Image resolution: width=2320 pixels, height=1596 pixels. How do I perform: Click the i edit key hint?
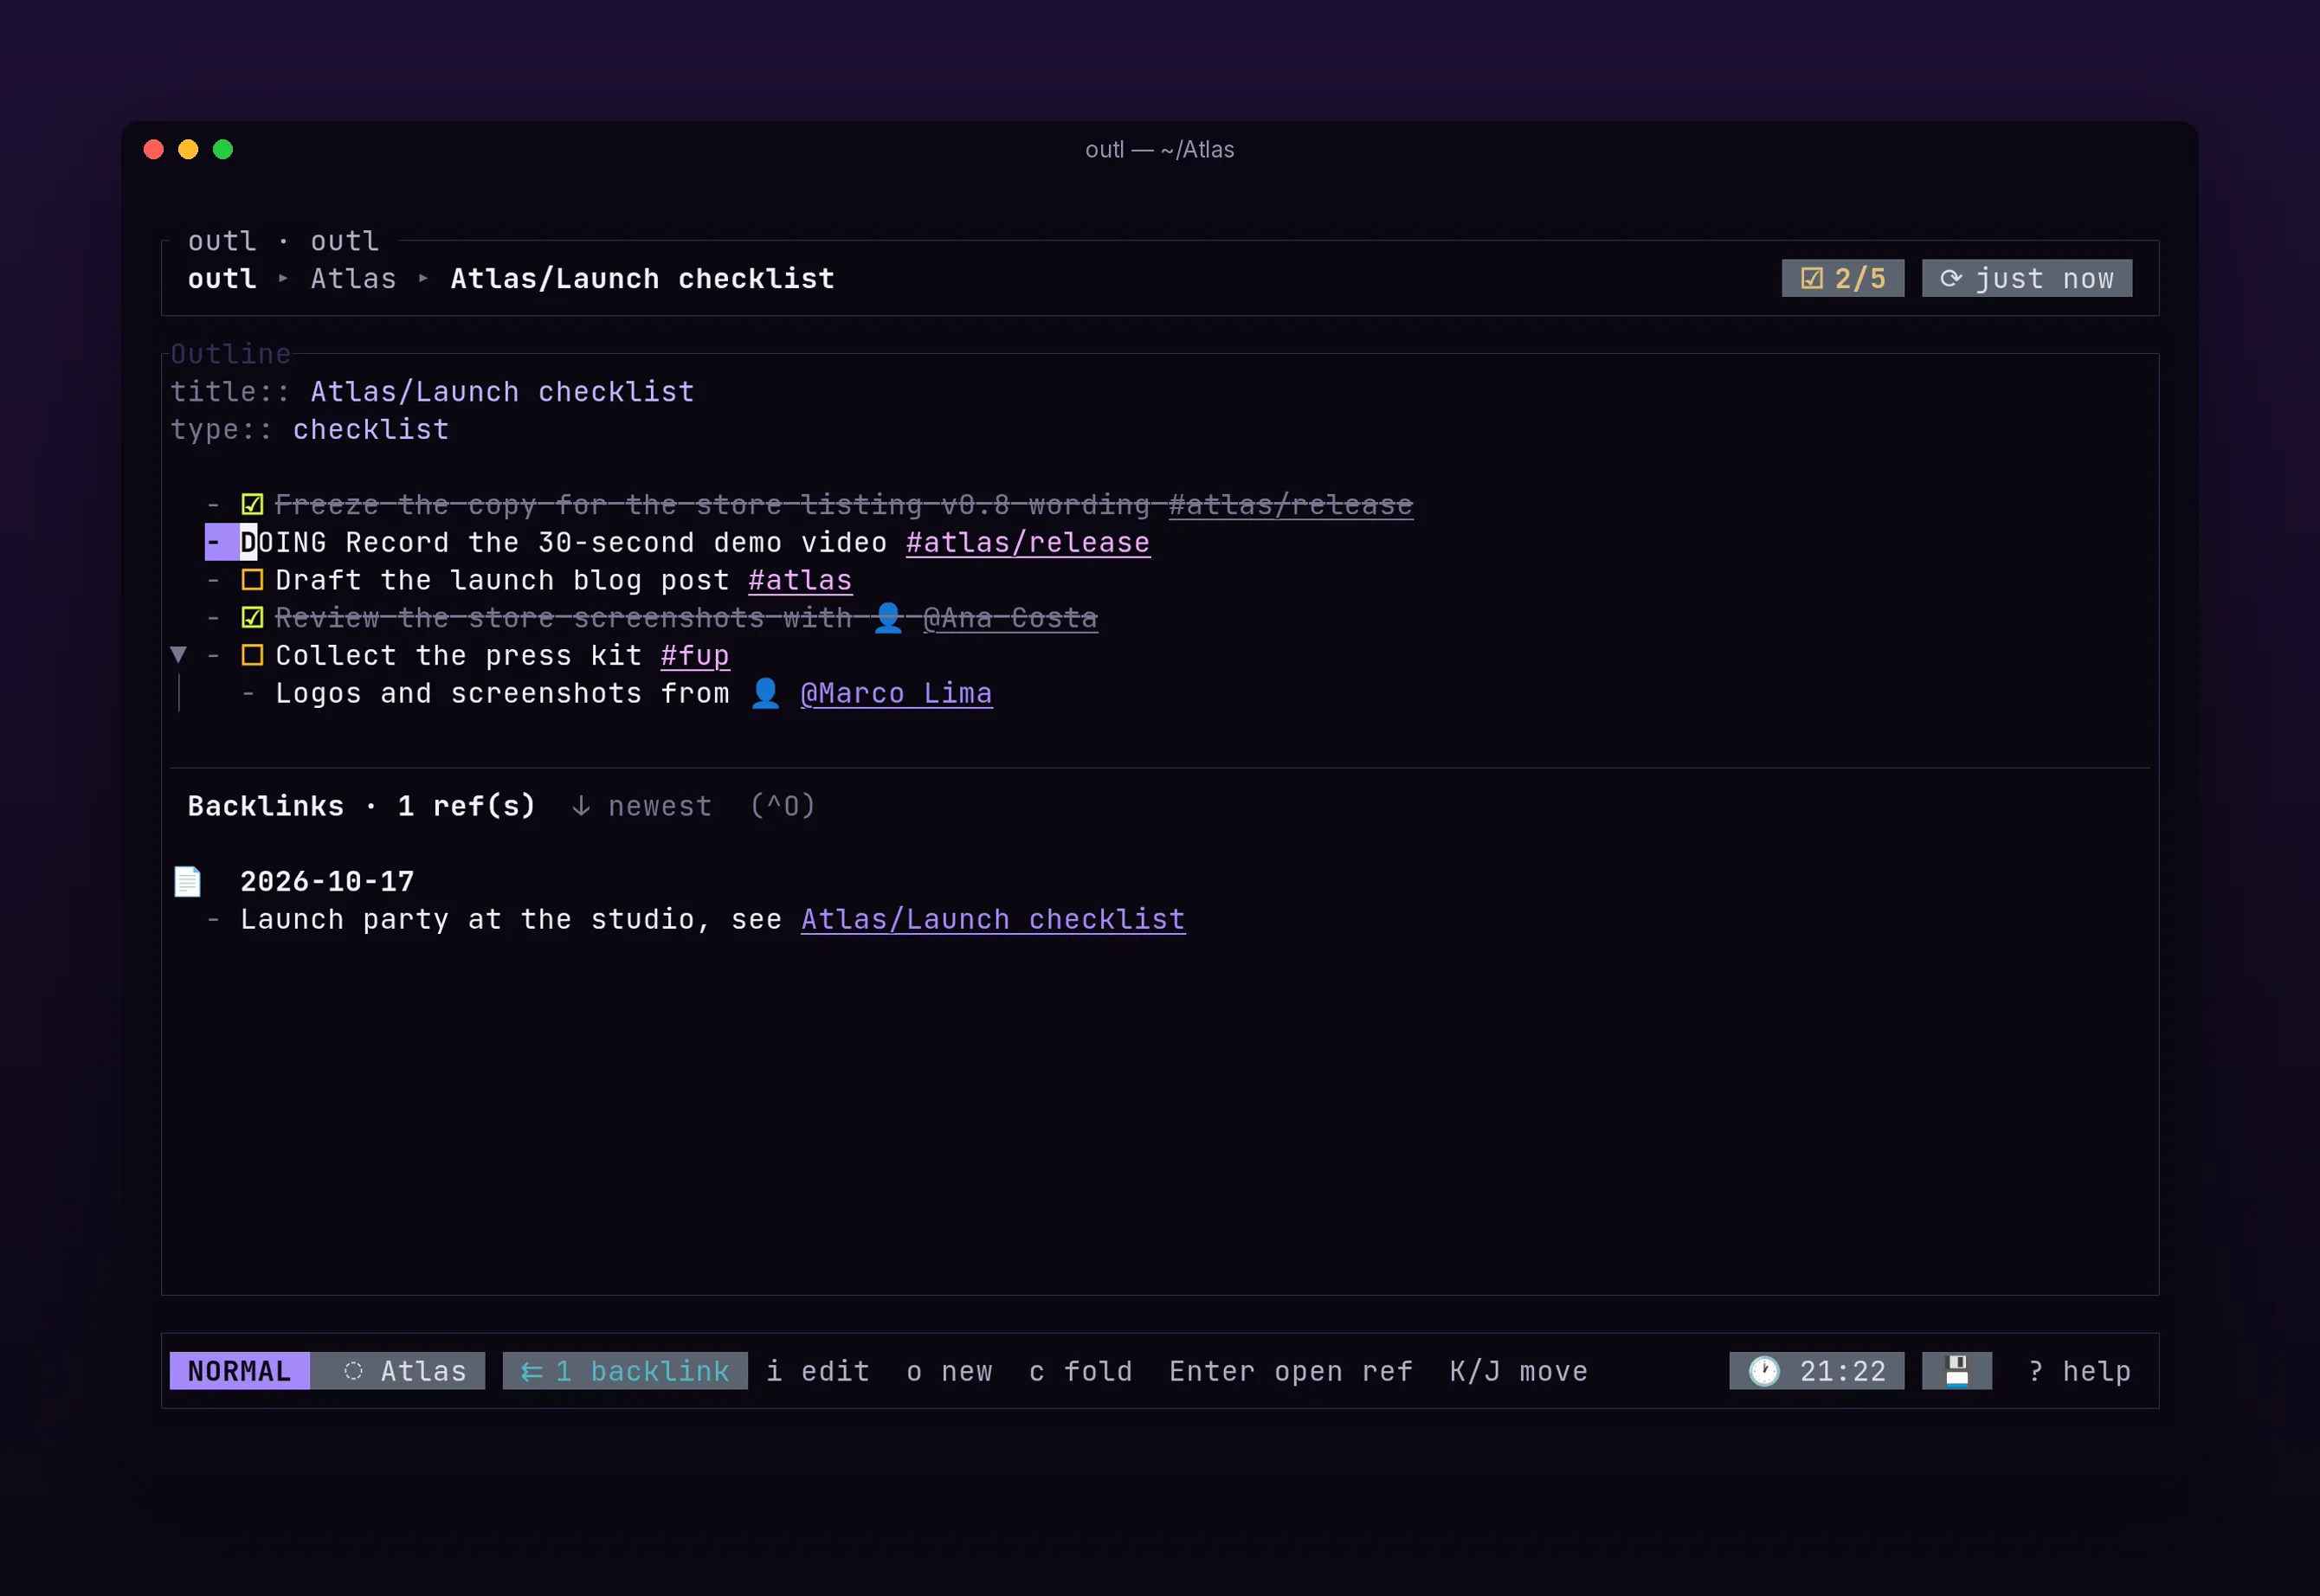tap(818, 1371)
